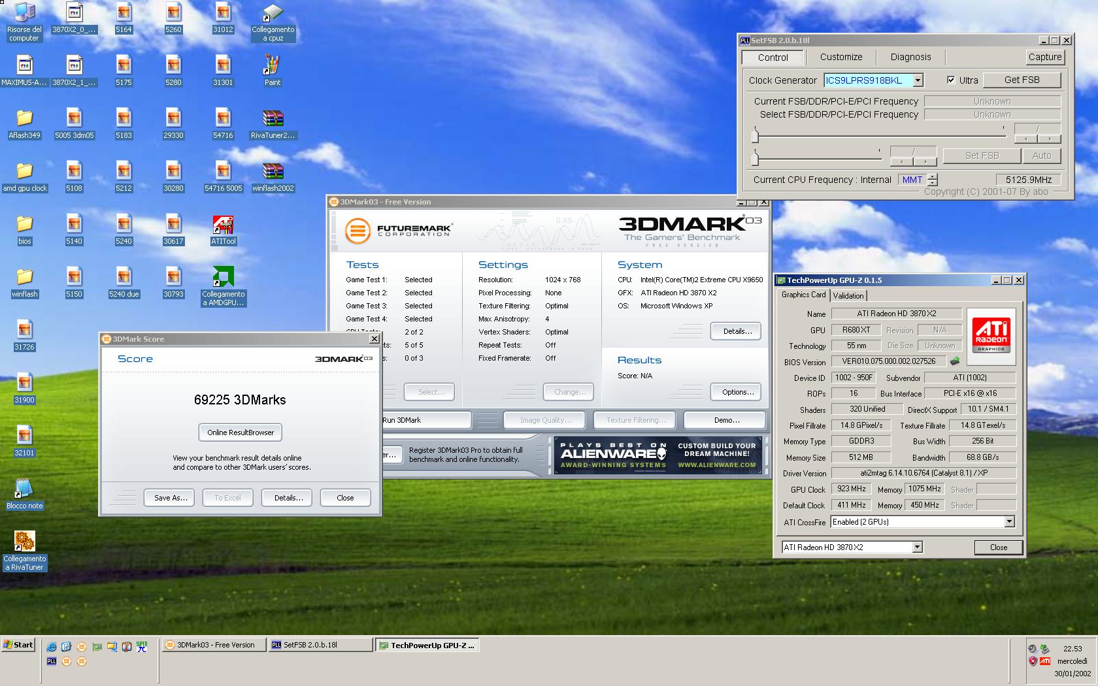Open the Blocco note shortcut icon
Image resolution: width=1098 pixels, height=686 pixels.
pos(24,494)
